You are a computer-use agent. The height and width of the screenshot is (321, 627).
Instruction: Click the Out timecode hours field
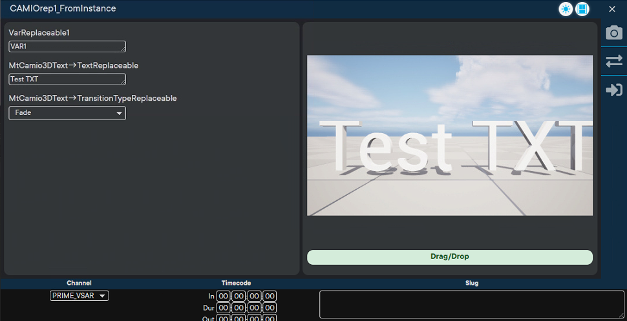coord(223,318)
